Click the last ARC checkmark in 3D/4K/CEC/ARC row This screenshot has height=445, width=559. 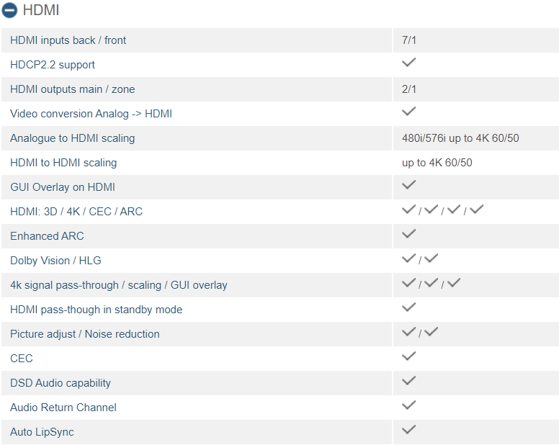(476, 209)
